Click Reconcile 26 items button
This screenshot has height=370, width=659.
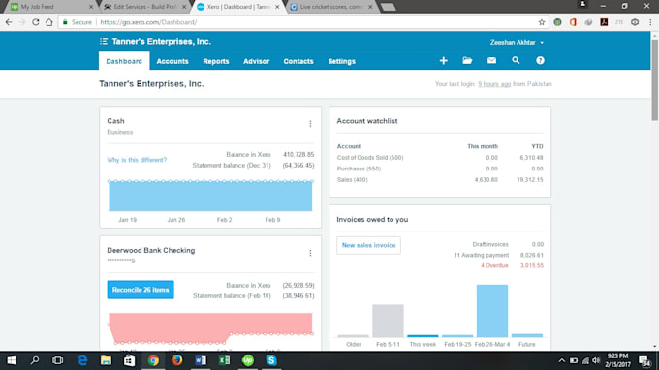(x=141, y=290)
